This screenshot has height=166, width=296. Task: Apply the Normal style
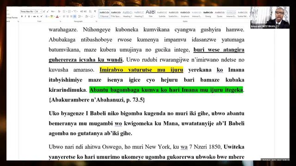105,14
